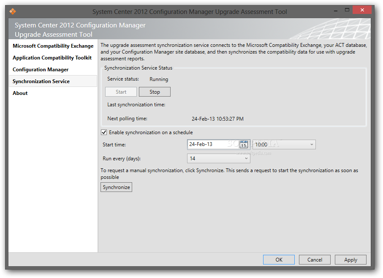Minimize the Upgrade Assessment Tool window
Viewport: 383px width, 278px height.
tap(336, 11)
